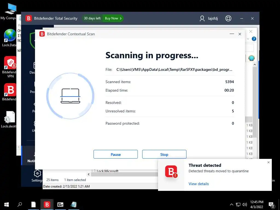
Task: Click the scan progress laptop graphic
Action: click(70, 96)
